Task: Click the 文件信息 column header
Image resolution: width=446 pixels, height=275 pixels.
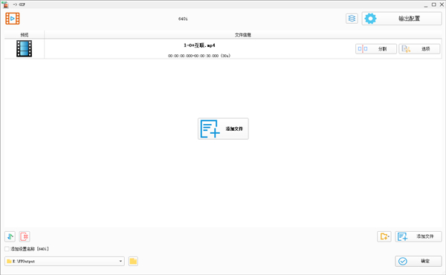Action: click(243, 35)
